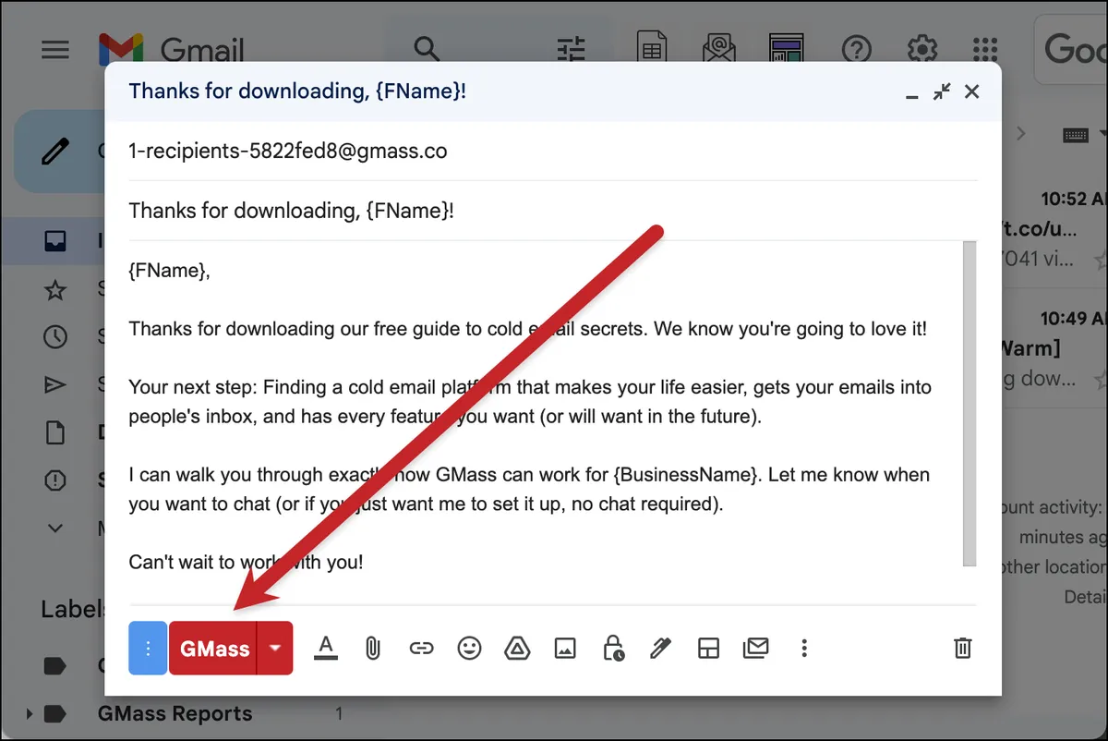
Task: Click the recipients address field
Action: [x=552, y=151]
